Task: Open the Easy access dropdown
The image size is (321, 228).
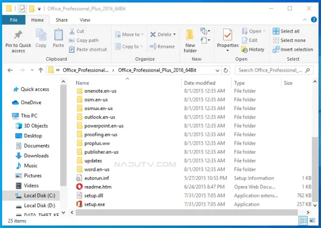Action: pyautogui.click(x=205, y=40)
